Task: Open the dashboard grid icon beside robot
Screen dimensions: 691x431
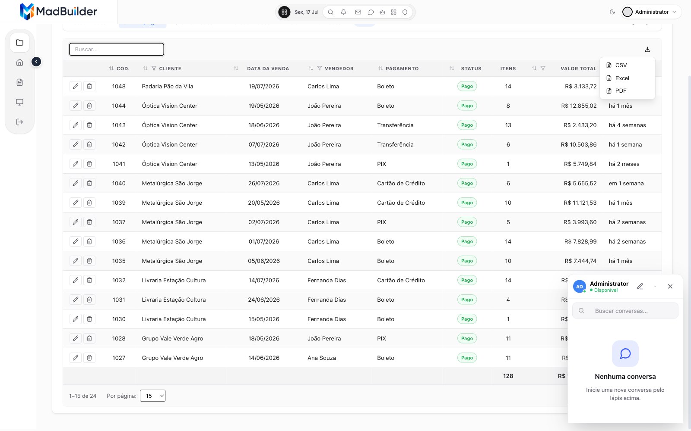Action: (393, 12)
